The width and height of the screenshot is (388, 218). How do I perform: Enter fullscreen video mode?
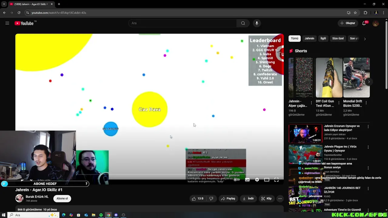276,180
